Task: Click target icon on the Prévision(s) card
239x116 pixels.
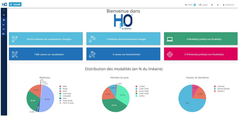Action: click(170, 55)
